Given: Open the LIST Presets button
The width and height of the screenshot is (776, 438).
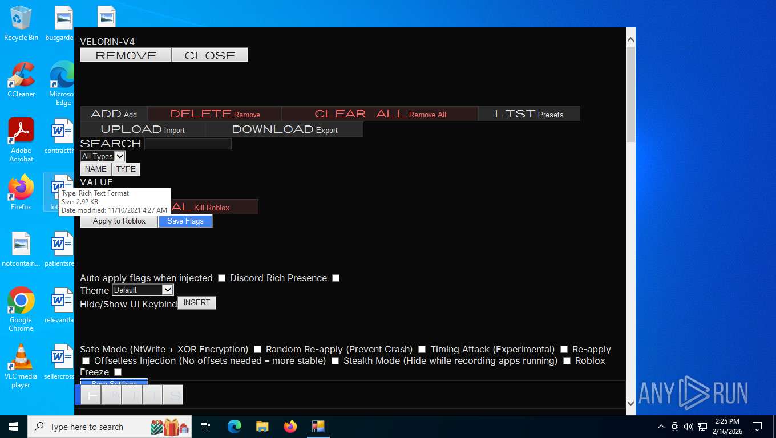Looking at the screenshot, I should [529, 114].
